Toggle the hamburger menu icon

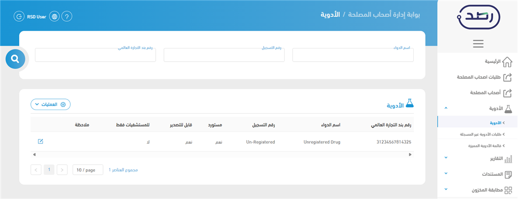tap(478, 43)
